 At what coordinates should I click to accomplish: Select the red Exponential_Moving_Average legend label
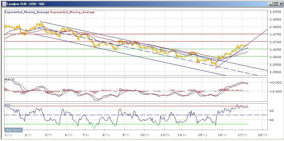[x=73, y=12]
